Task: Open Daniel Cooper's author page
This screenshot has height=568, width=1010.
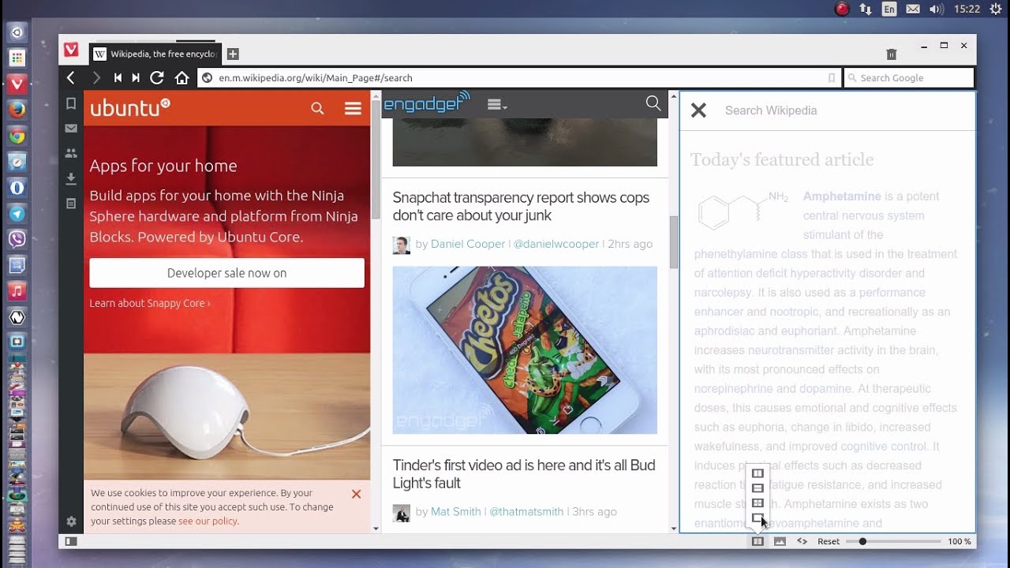Action: click(x=468, y=245)
